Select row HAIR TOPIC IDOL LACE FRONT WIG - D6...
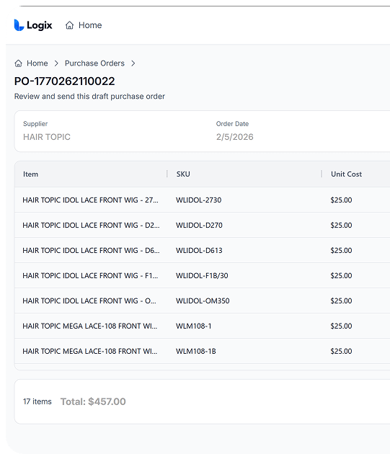390x454 pixels. 203,250
